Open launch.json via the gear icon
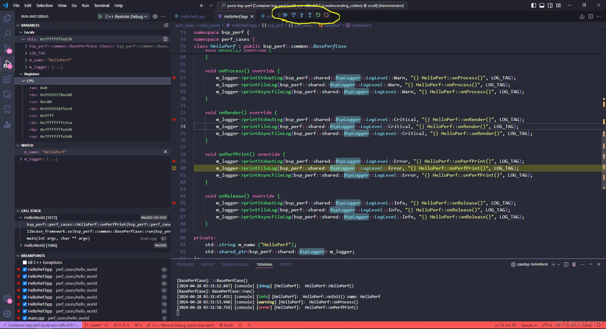The width and height of the screenshot is (606, 329). click(155, 16)
